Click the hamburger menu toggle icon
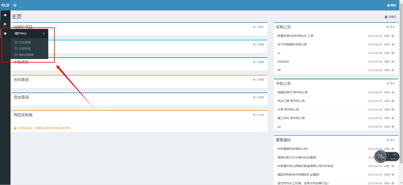Screen dimensions: 403x185 click(15, 5)
